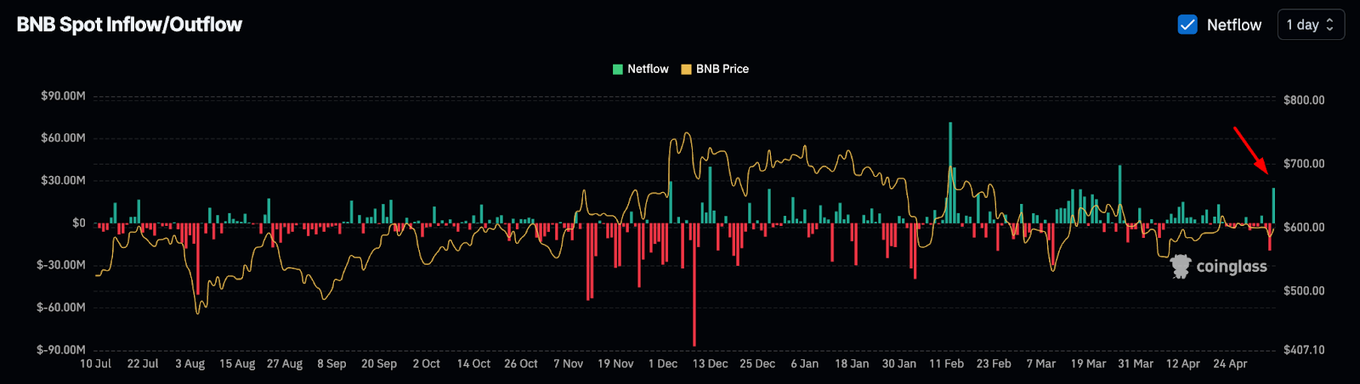Click the $-60.00M left axis label

coord(61,308)
